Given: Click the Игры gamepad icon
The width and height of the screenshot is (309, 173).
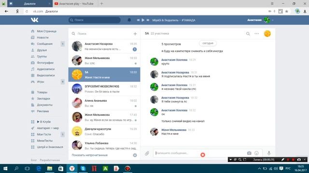Looking at the screenshot, I should tap(33, 82).
